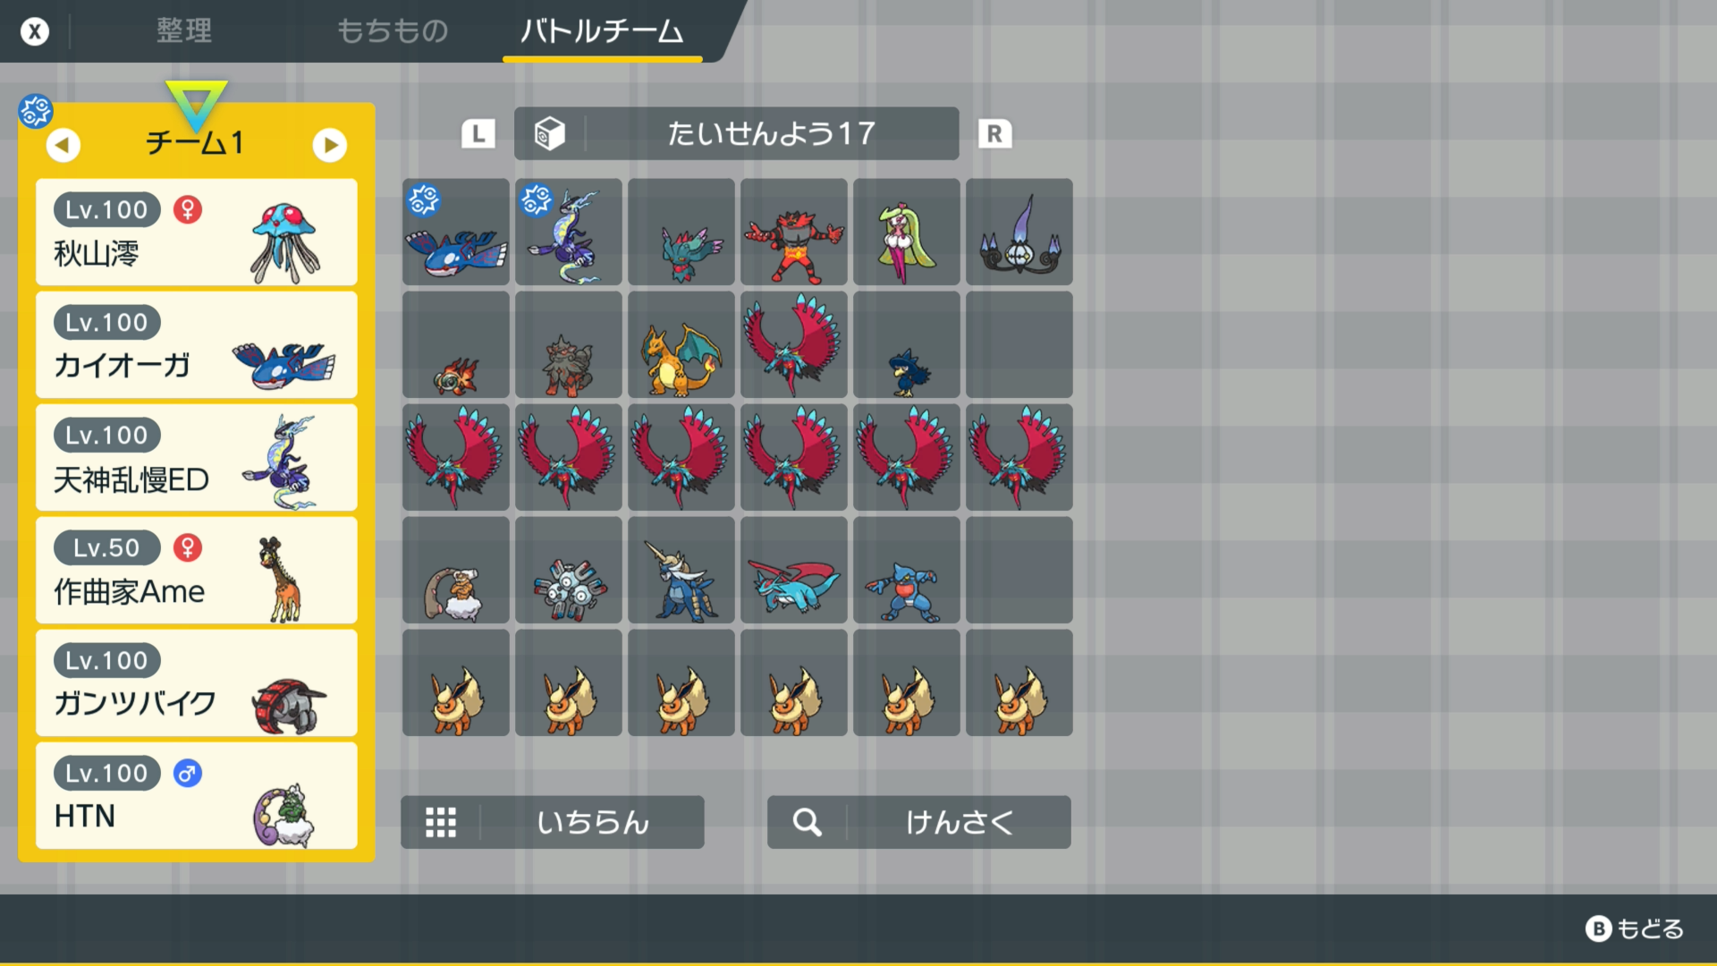Open the いちらん box list view
This screenshot has width=1717, height=966.
[x=553, y=822]
